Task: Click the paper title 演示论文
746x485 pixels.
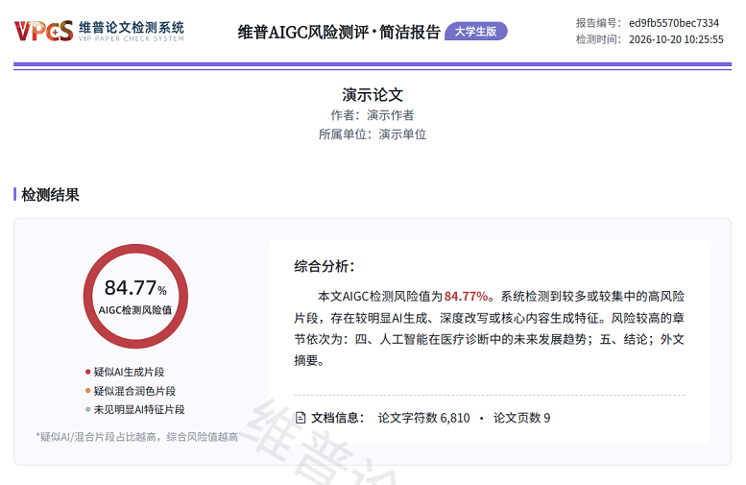Action: 373,95
